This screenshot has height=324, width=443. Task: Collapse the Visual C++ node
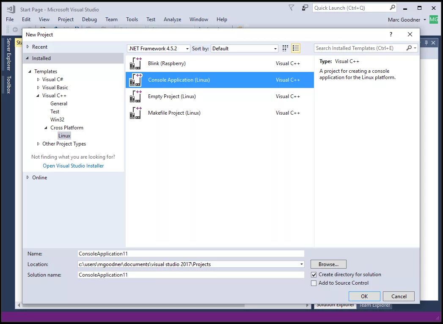click(38, 96)
